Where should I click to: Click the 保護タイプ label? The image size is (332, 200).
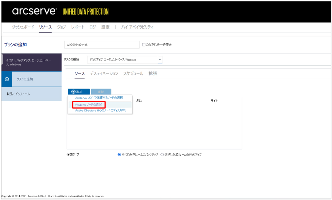(73, 154)
